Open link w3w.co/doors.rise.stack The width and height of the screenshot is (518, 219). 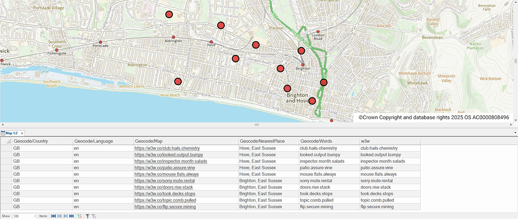pos(163,187)
